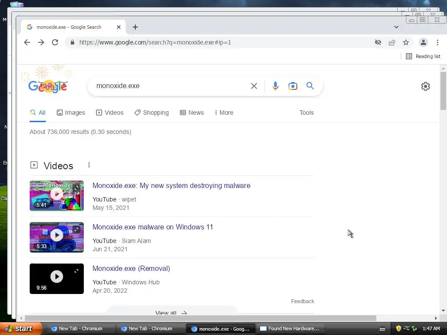Viewport: 447px width, 335px height.
Task: Open the browser profile avatar
Action: [x=423, y=42]
